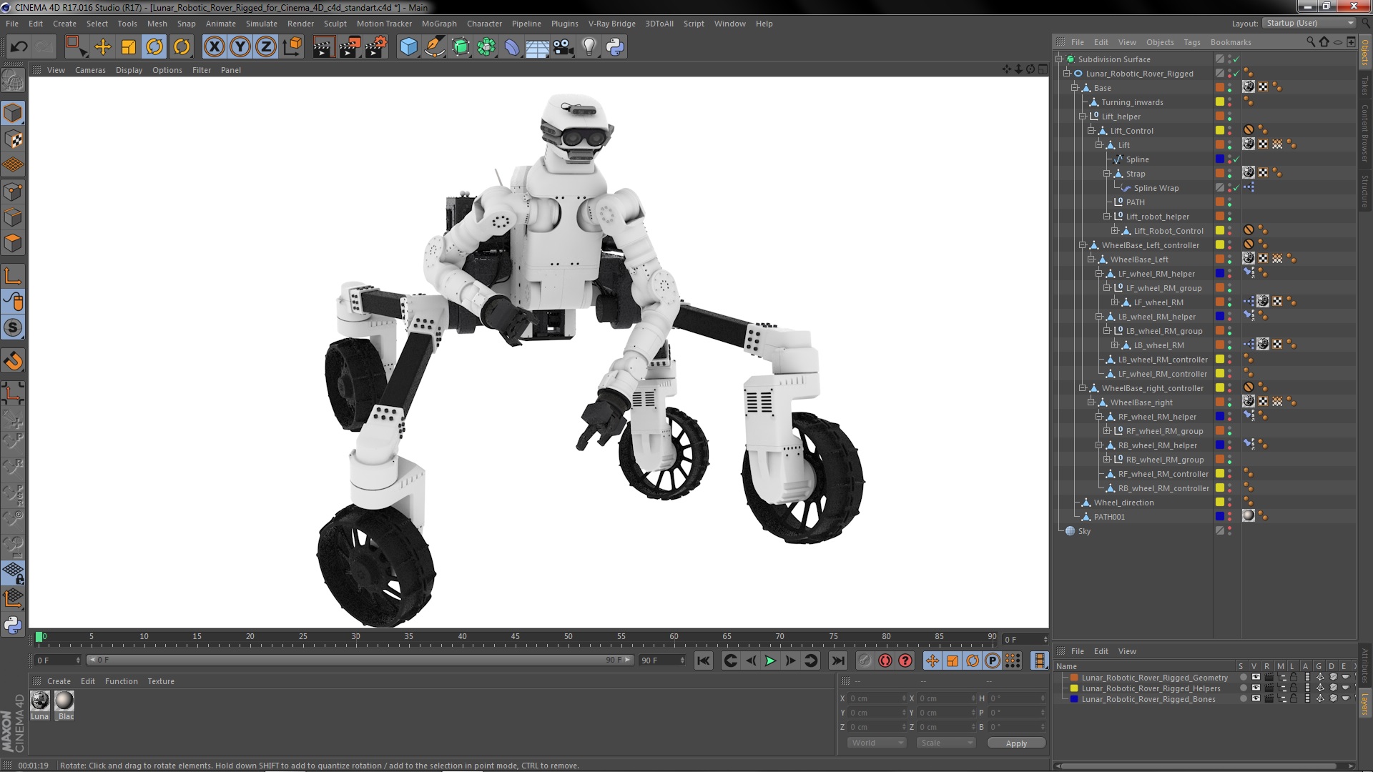Toggle Z axis lock
Screen dimensions: 1373x772
click(x=266, y=47)
